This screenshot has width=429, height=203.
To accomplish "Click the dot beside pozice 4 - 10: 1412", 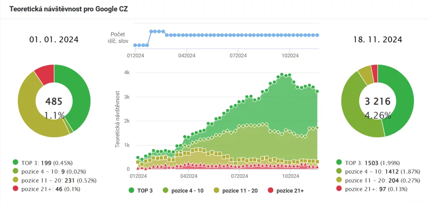I will pyautogui.click(x=339, y=171).
